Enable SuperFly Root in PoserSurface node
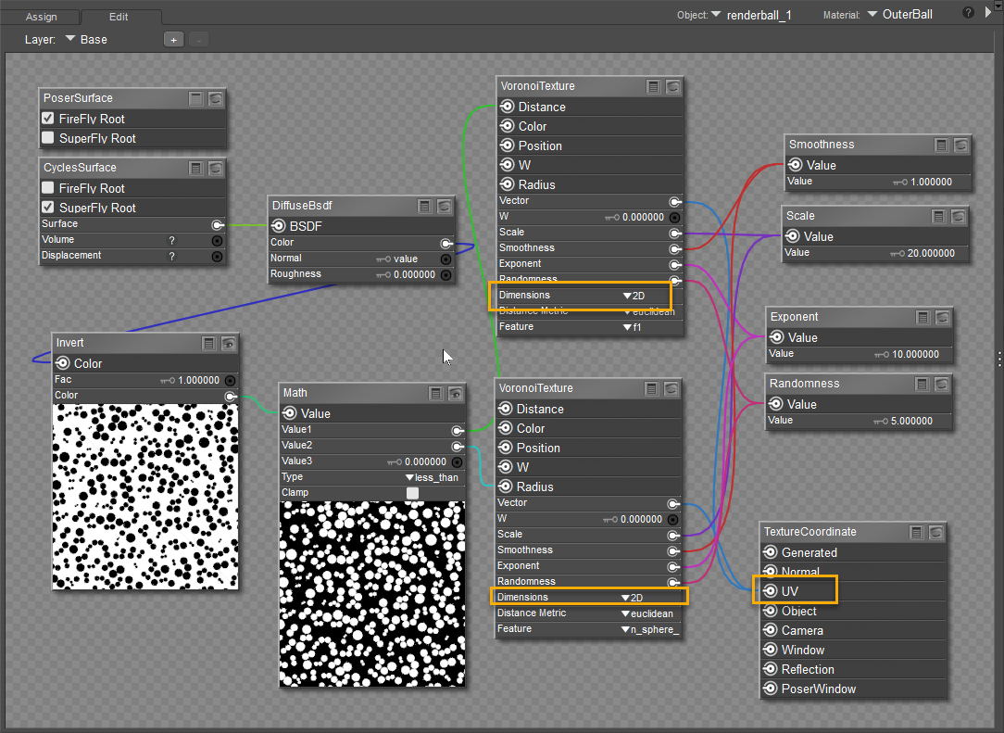This screenshot has width=1004, height=733. click(x=48, y=138)
